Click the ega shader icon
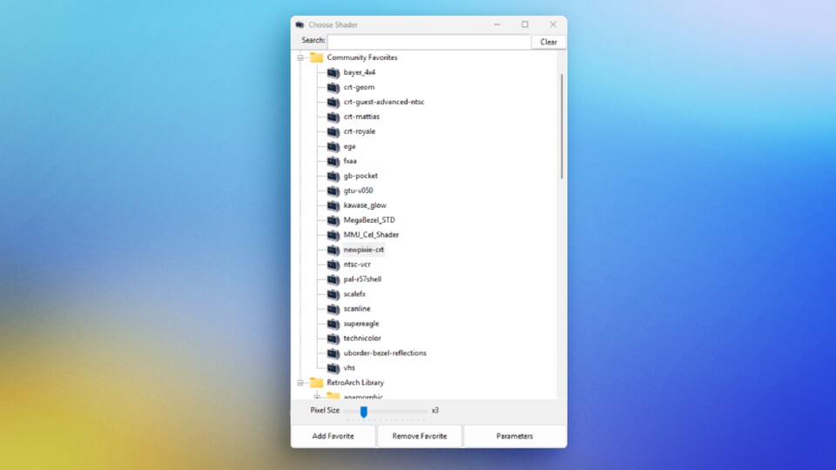This screenshot has width=836, height=470. coord(334,146)
